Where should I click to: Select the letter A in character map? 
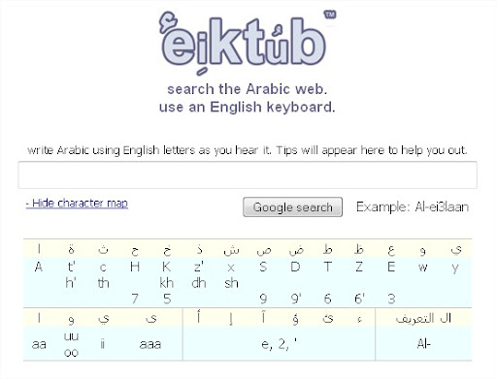[x=39, y=267]
